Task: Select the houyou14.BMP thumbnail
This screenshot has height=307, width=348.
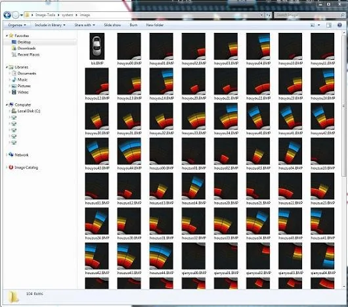Action: (161, 82)
